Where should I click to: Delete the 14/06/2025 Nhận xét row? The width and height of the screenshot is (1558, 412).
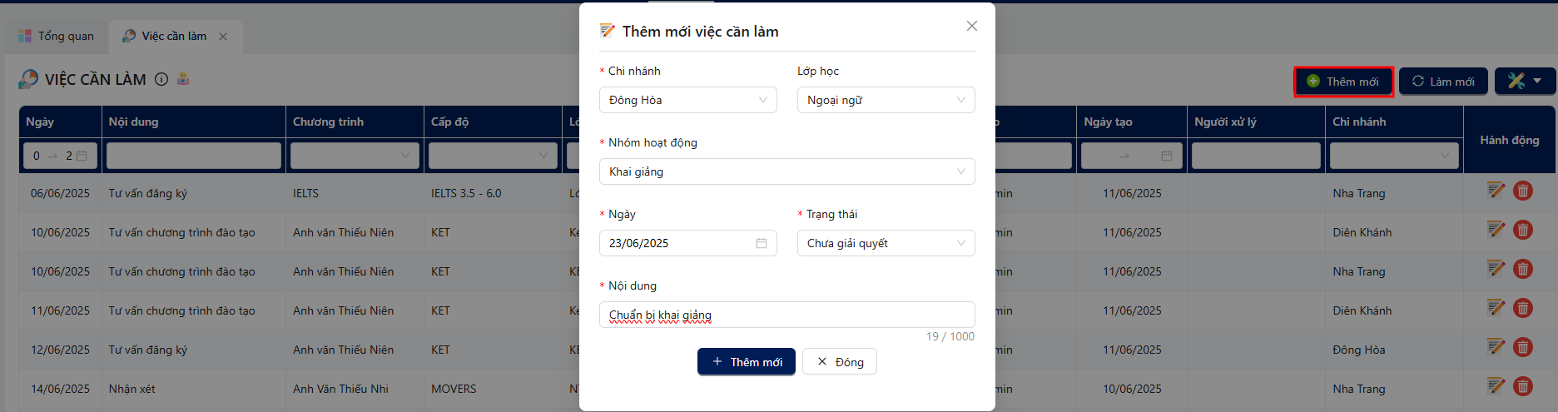(1523, 386)
